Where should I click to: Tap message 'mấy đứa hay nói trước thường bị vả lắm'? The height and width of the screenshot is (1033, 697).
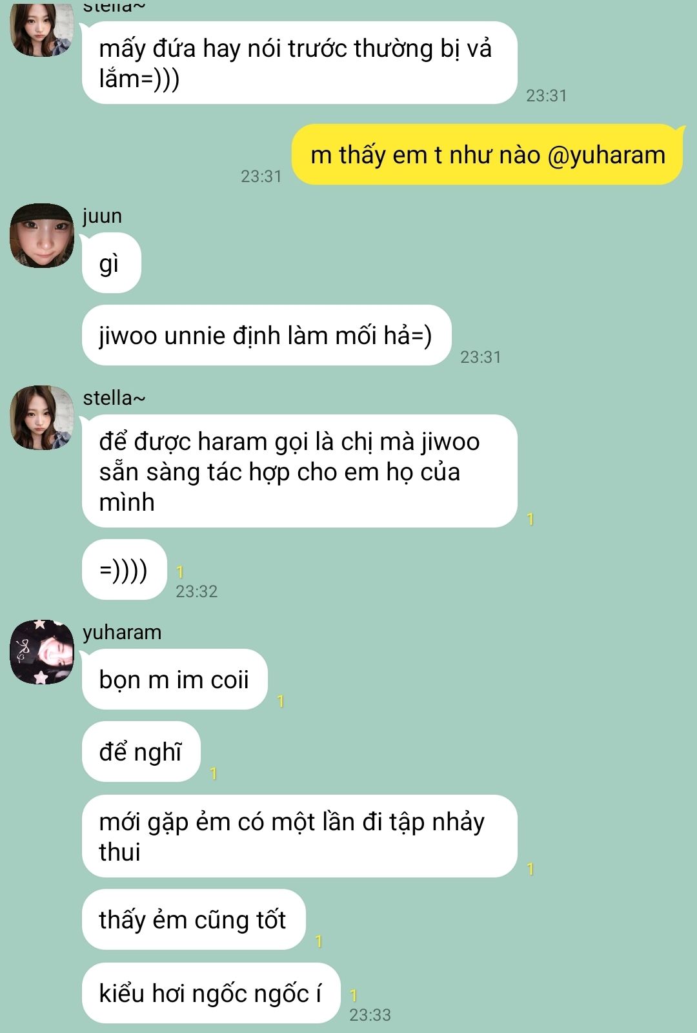click(x=299, y=63)
